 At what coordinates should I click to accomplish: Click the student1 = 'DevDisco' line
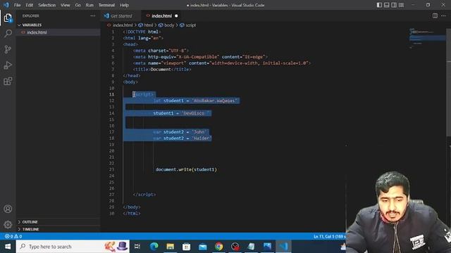click(182, 113)
